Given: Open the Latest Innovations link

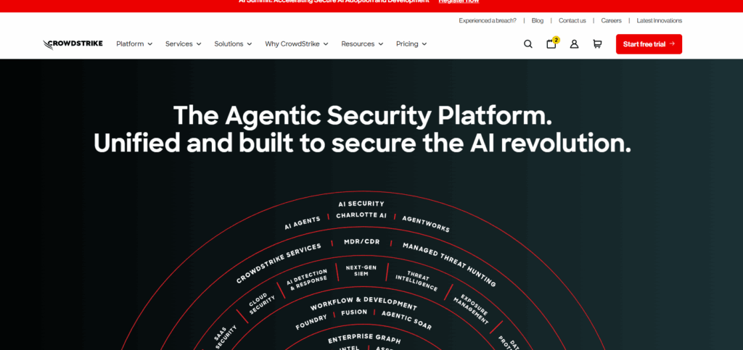Looking at the screenshot, I should 659,21.
